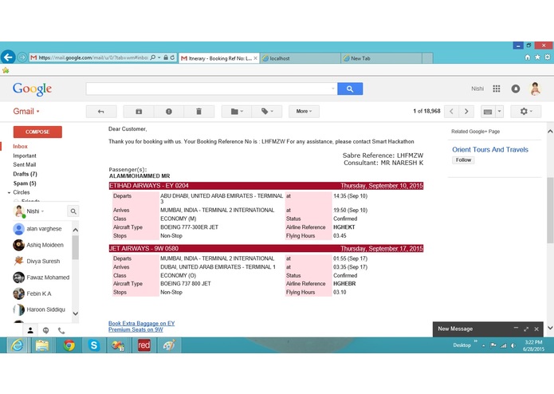The height and width of the screenshot is (394, 554).
Task: Click the chat search magnifier icon
Action: 73,211
